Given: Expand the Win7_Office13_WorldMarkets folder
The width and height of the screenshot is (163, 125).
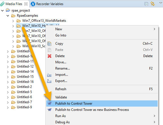Looking at the screenshot, I should point(13,21).
